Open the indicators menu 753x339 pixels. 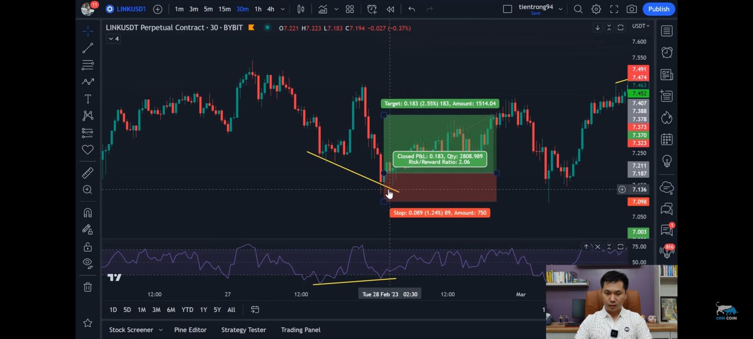click(x=323, y=9)
